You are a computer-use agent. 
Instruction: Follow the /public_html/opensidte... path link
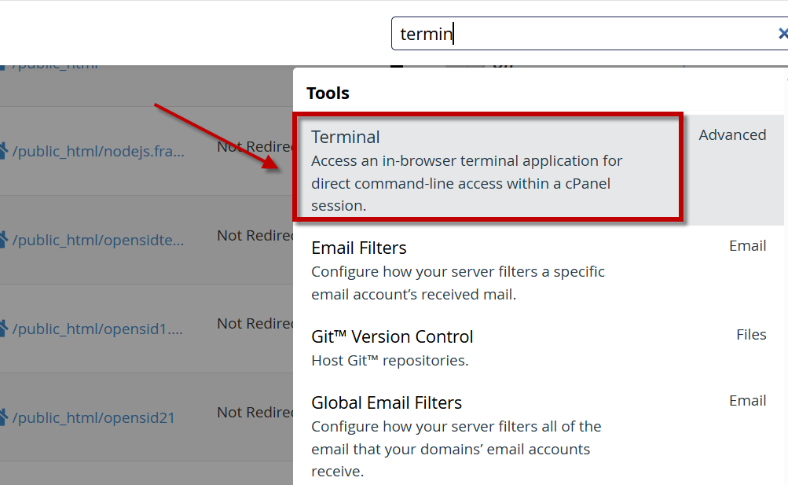tap(99, 240)
